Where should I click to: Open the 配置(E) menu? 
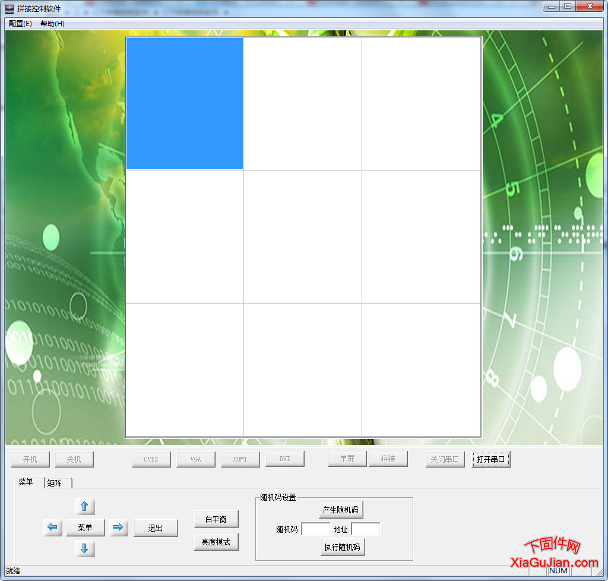click(20, 24)
